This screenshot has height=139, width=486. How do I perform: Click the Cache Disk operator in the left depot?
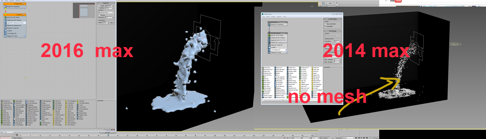tap(83, 107)
